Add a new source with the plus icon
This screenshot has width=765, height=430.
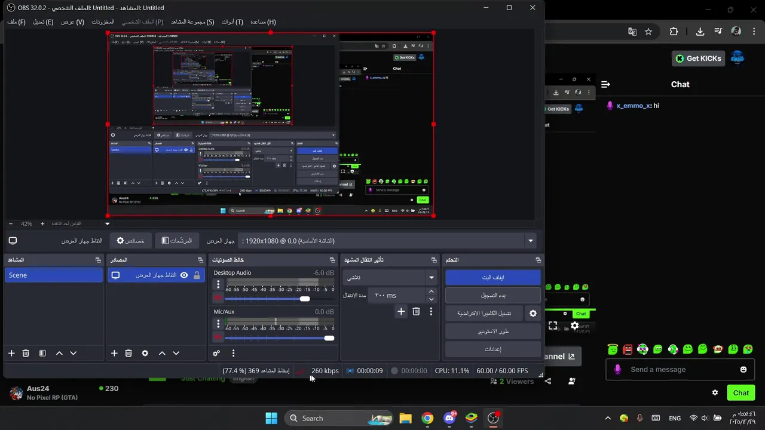[x=114, y=353]
